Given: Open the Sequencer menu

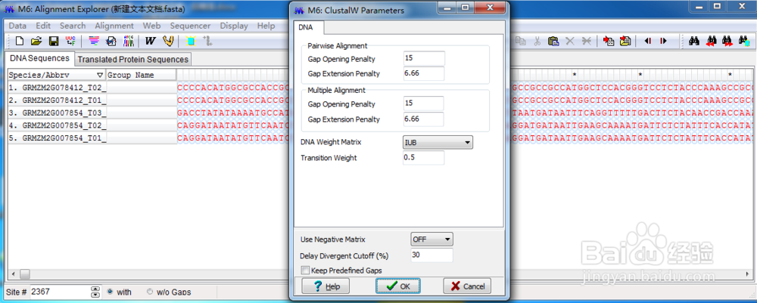Looking at the screenshot, I should point(190,26).
